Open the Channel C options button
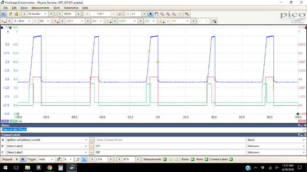This screenshot has height=172, width=307. coord(109,21)
